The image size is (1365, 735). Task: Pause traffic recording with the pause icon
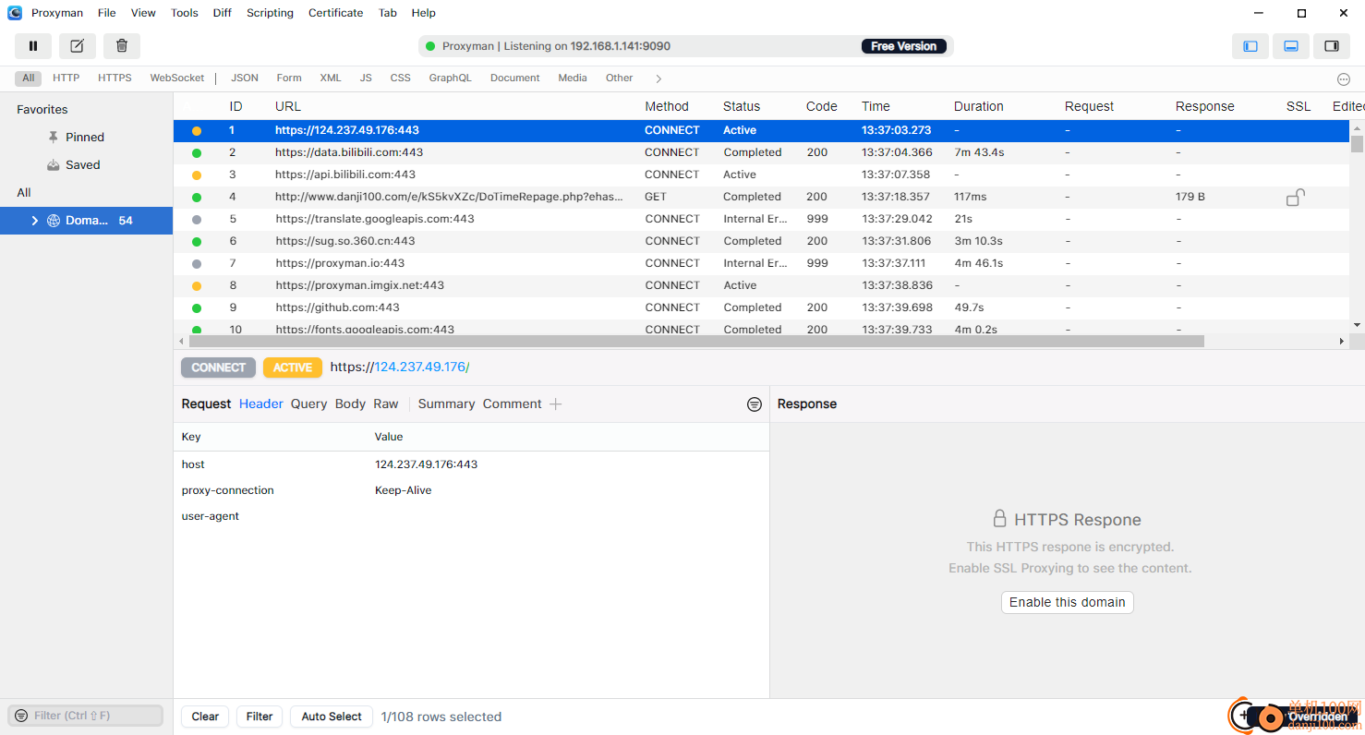[33, 46]
